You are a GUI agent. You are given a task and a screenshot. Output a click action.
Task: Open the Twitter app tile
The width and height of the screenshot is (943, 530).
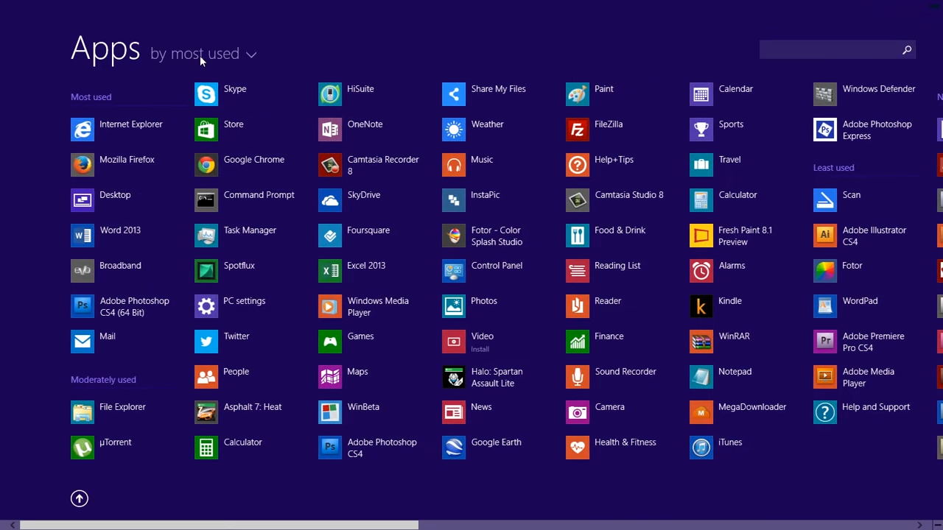pyautogui.click(x=206, y=342)
